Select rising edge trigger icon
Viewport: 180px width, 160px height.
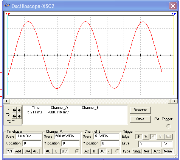pos(139,136)
